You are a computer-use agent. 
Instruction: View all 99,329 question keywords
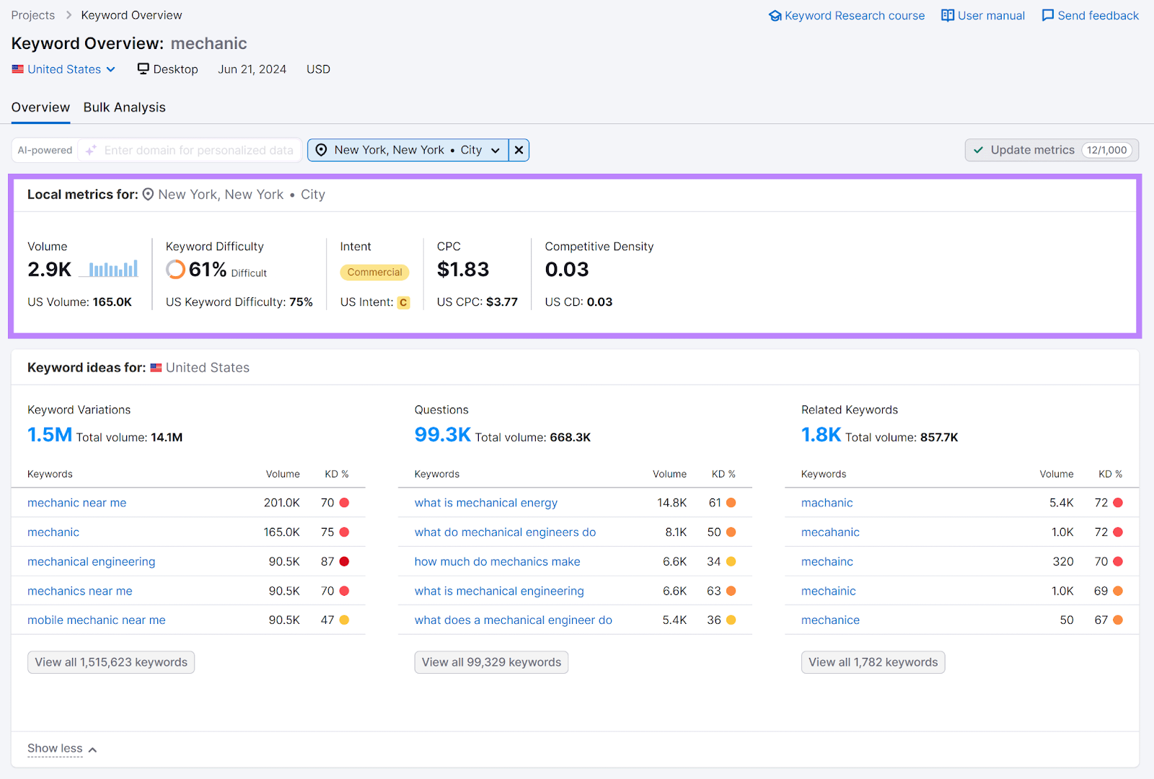[x=490, y=661]
